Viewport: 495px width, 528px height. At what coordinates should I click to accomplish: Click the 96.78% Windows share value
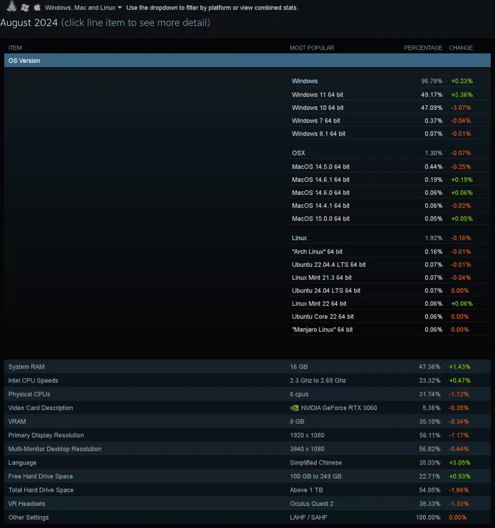point(432,81)
